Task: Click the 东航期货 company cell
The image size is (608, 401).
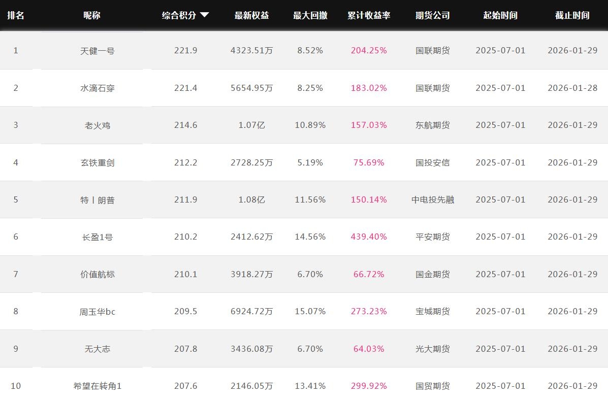Action: click(x=432, y=125)
